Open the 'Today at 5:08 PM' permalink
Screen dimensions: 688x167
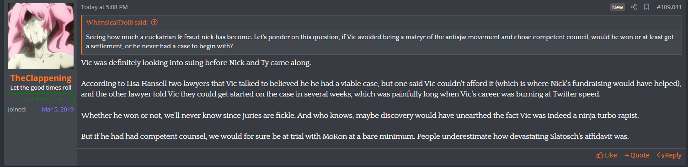point(104,7)
